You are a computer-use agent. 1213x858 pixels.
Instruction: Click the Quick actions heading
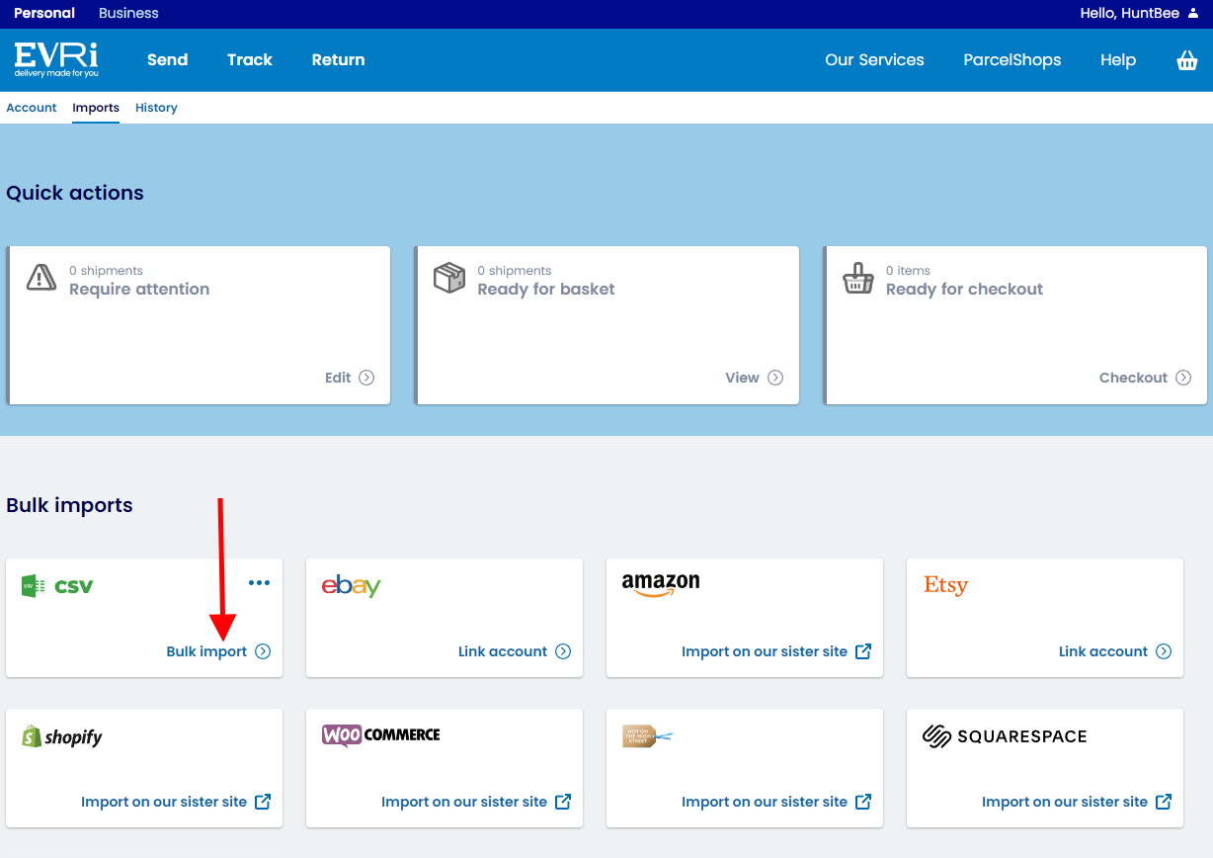(75, 194)
